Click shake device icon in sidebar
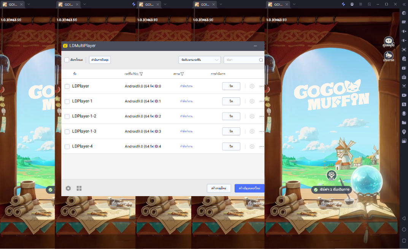 pyautogui.click(x=404, y=113)
